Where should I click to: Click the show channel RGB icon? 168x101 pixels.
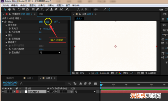(x=120, y=73)
